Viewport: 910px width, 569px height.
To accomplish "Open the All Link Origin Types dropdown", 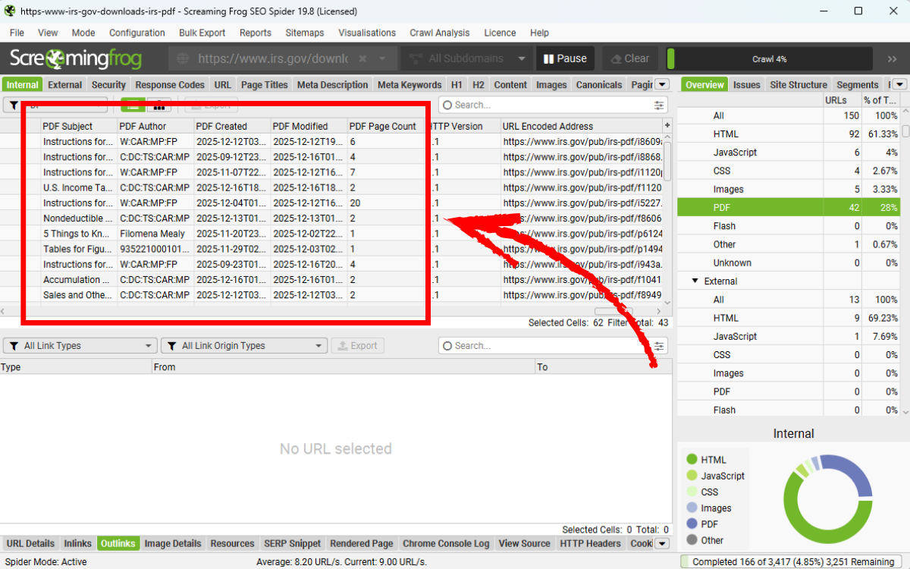I will pos(243,346).
